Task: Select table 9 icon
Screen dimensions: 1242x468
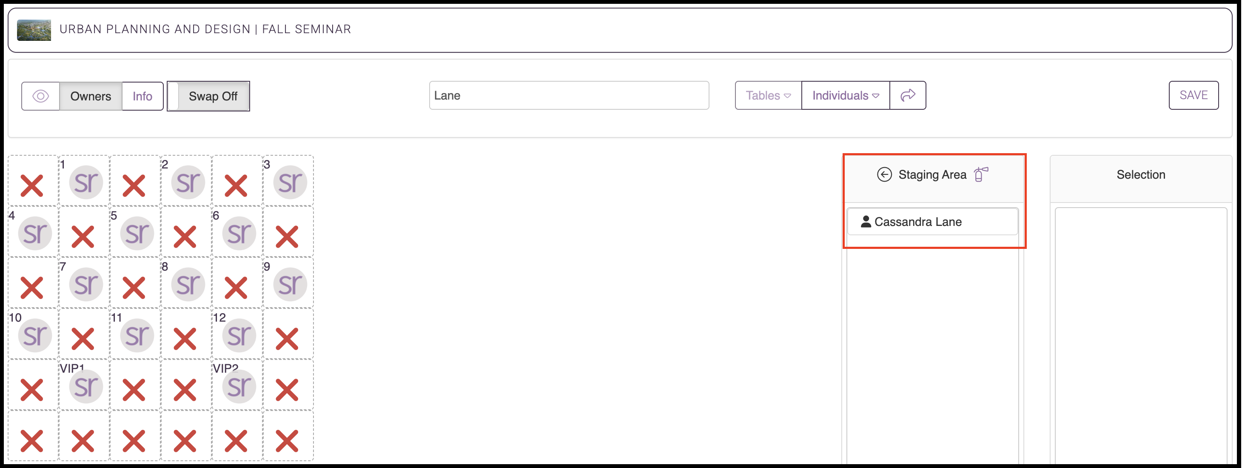Action: [290, 285]
